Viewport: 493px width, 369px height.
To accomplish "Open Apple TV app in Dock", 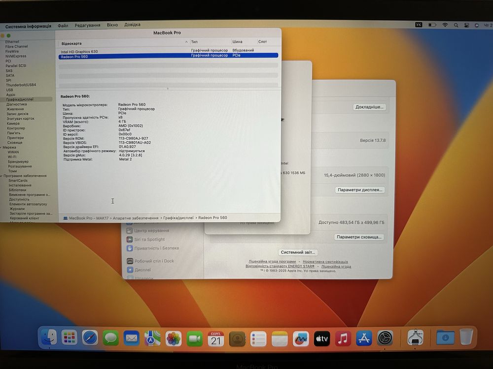I will 322,339.
